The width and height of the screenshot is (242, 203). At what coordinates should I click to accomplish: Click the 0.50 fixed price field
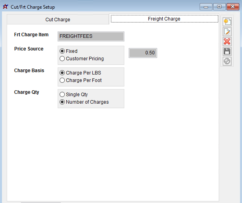coord(143,53)
